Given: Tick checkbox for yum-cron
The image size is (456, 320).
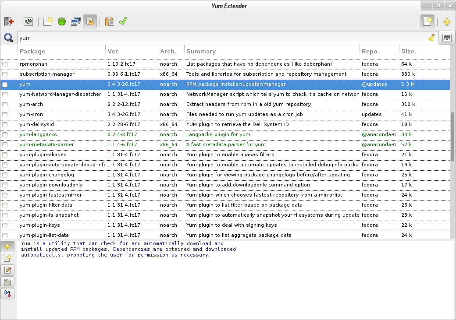Looking at the screenshot, I should click(x=5, y=115).
